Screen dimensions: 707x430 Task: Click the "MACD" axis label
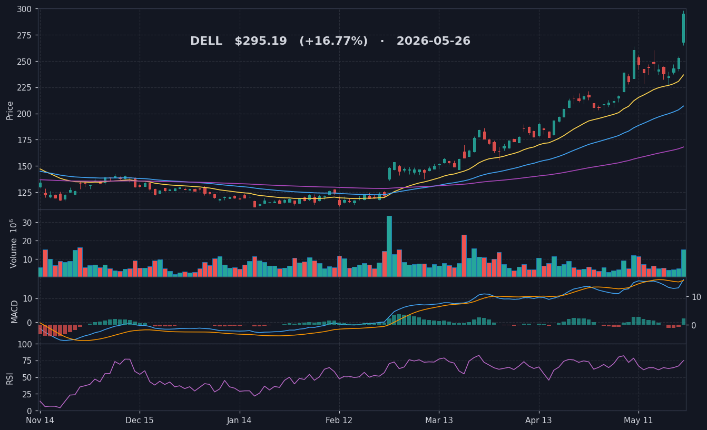(x=15, y=311)
